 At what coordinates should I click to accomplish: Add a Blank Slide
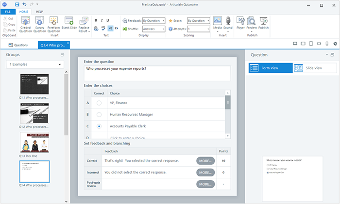(69, 23)
